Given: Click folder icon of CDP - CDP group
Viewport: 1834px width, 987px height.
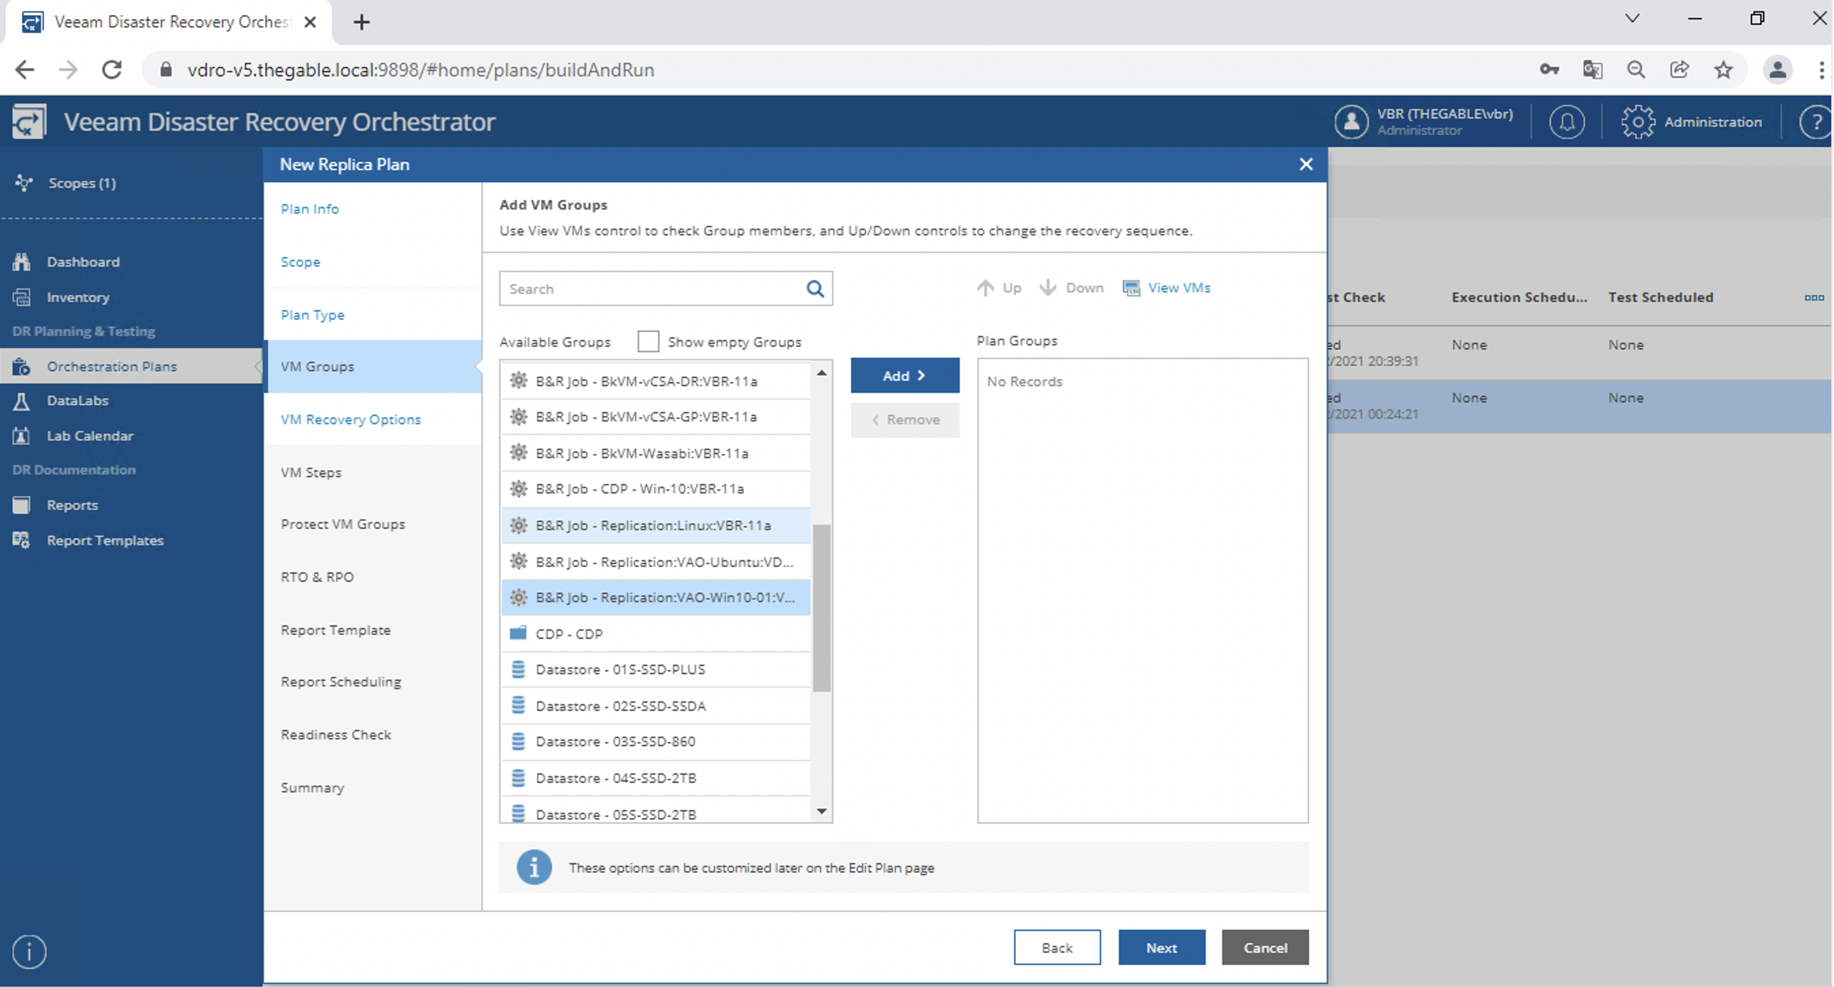Looking at the screenshot, I should [518, 633].
